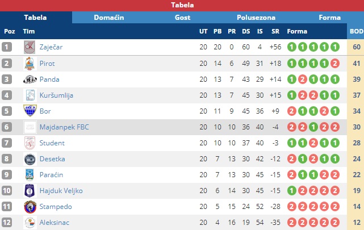Click the Bor shield logo
The height and width of the screenshot is (230, 364).
(30, 111)
